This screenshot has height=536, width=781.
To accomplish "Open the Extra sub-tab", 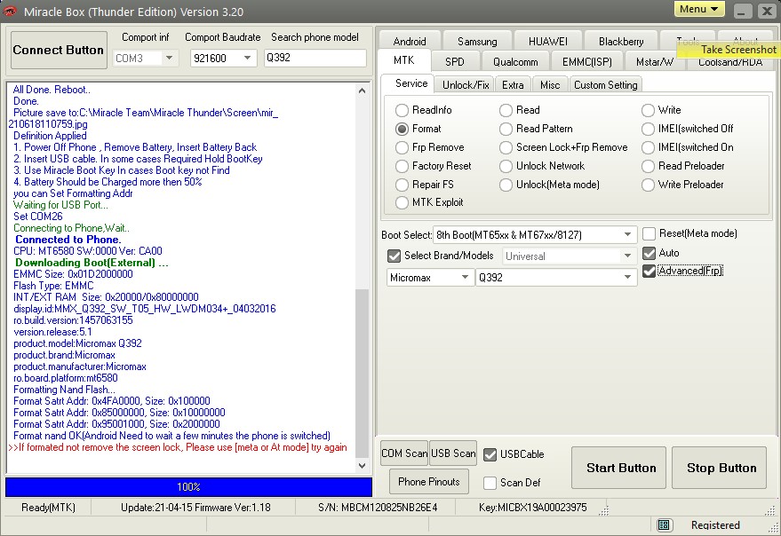I will pos(513,84).
